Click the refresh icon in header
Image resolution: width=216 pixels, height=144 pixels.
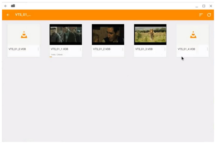209,15
